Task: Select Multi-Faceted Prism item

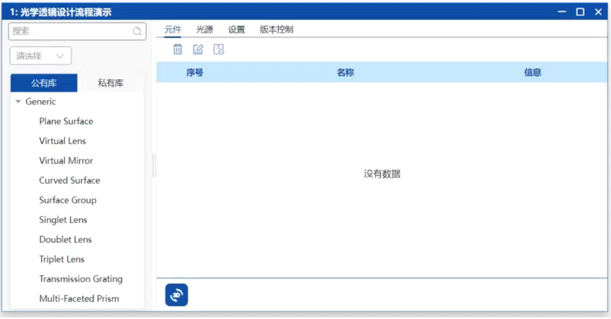Action: point(79,299)
